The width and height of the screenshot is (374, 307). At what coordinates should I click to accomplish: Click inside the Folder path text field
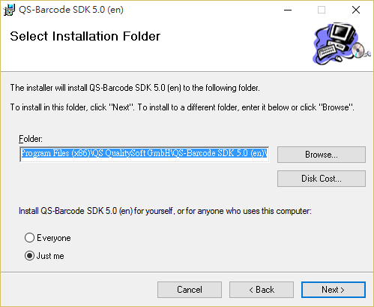[144, 154]
